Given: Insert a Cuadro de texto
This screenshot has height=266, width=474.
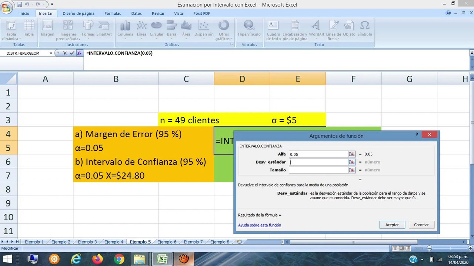Looking at the screenshot, I should coord(273,30).
